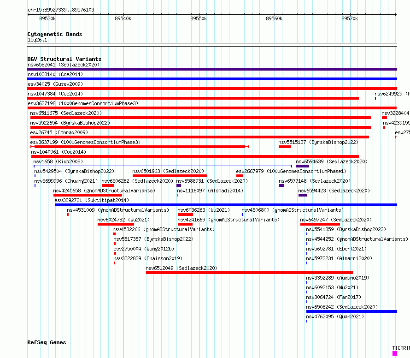
Task: Click the nsv3064724 (Fan2017) label
Action: tap(334, 297)
